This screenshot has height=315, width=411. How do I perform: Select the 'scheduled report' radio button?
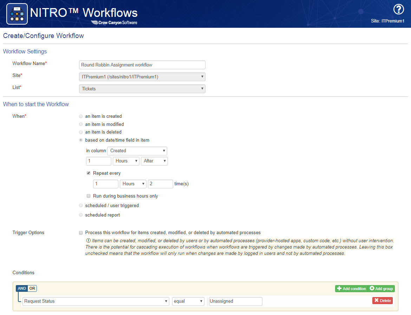(x=81, y=215)
